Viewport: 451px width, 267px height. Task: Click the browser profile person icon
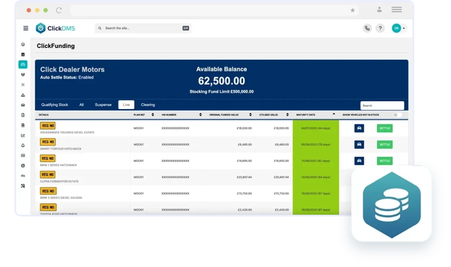pos(379,10)
